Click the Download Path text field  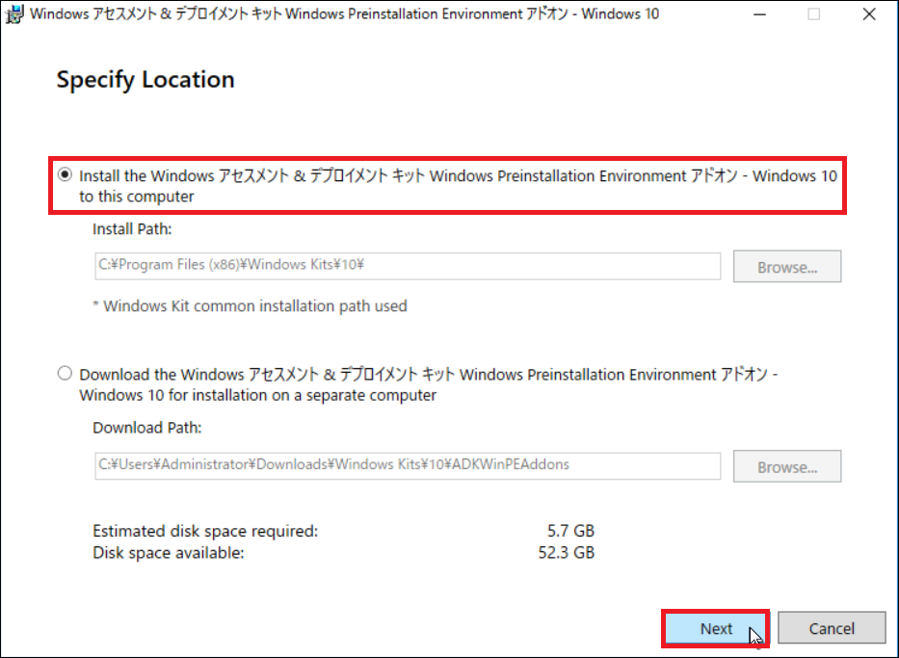(408, 465)
